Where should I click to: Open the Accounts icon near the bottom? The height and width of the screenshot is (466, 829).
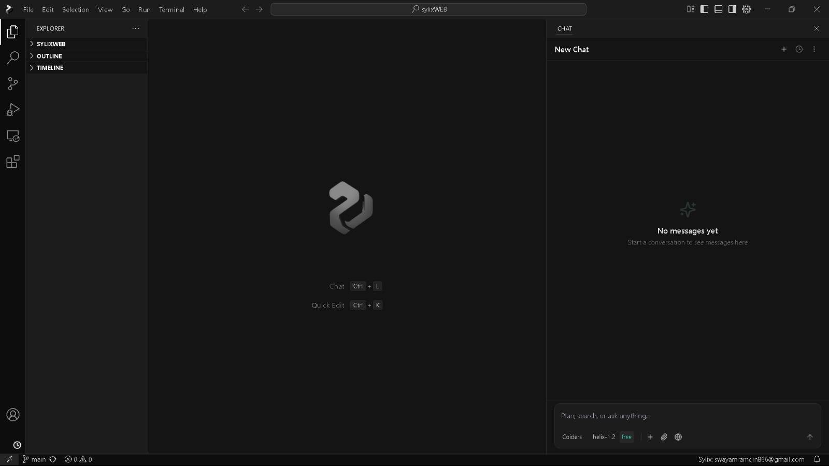(x=12, y=415)
